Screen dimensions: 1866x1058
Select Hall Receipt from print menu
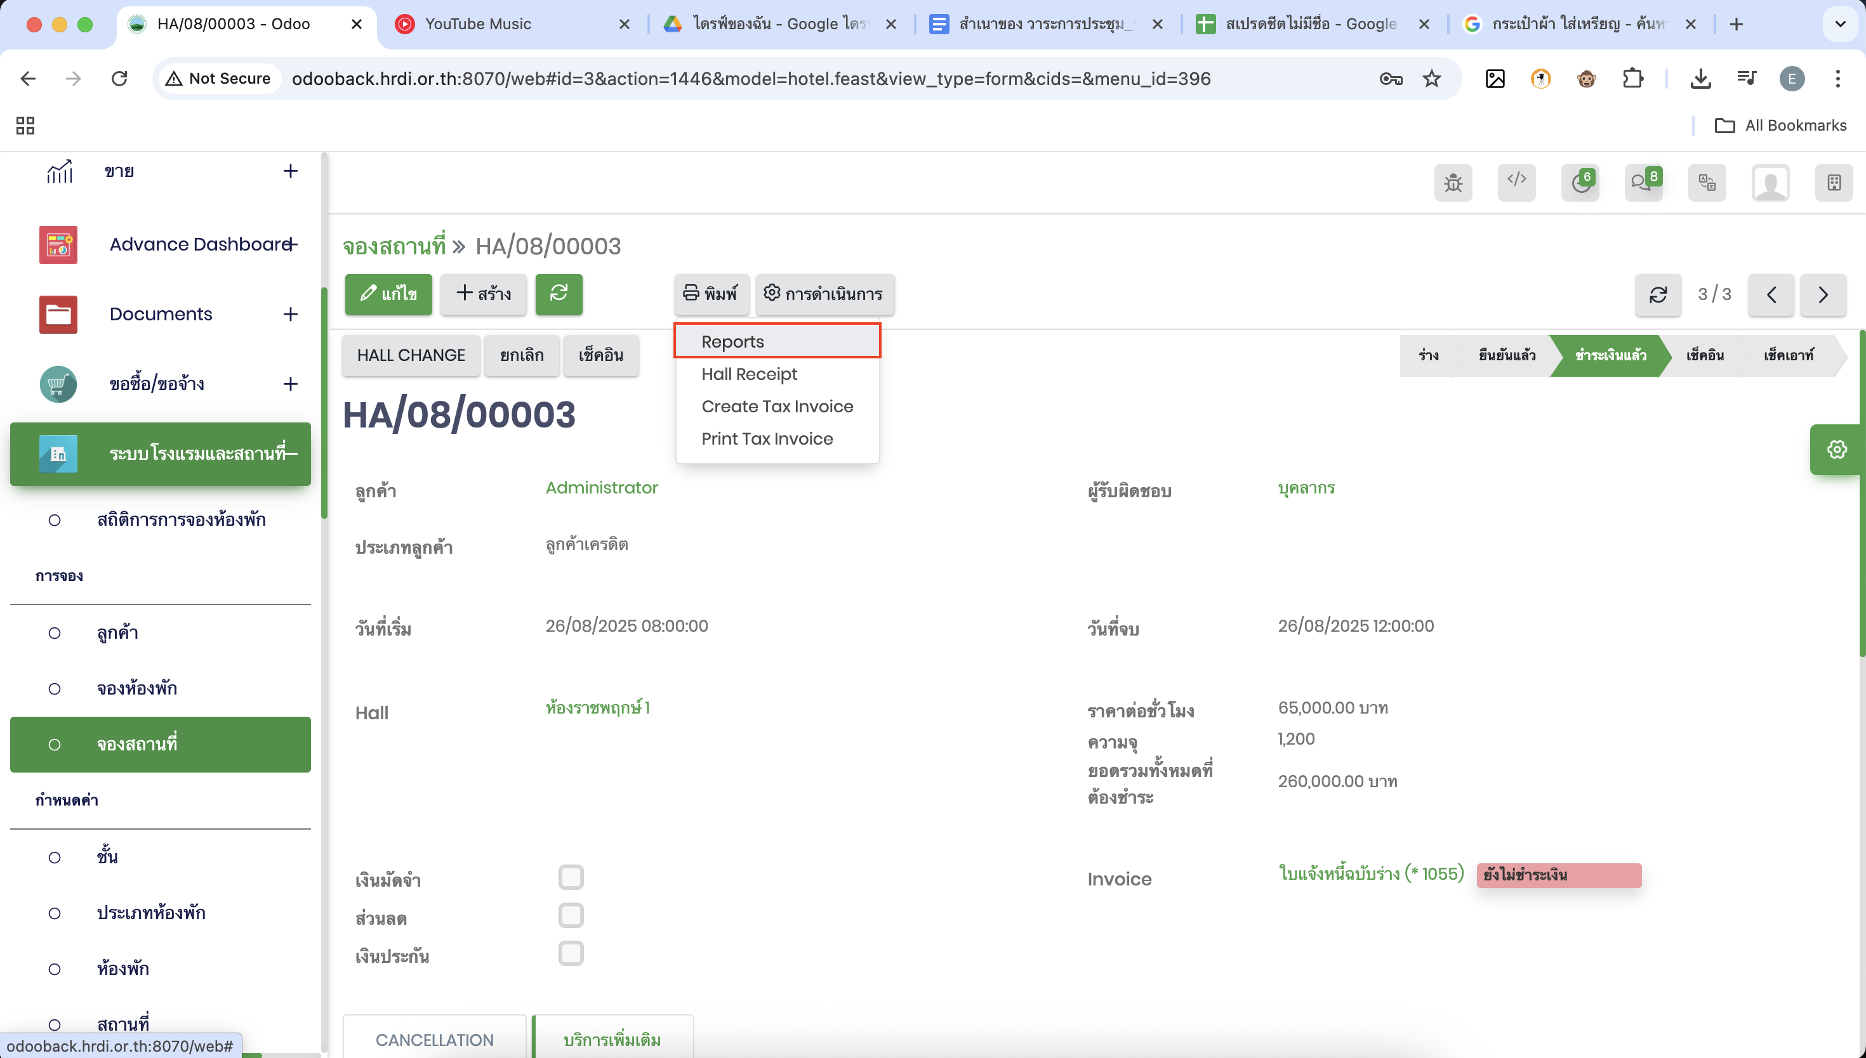click(x=749, y=374)
